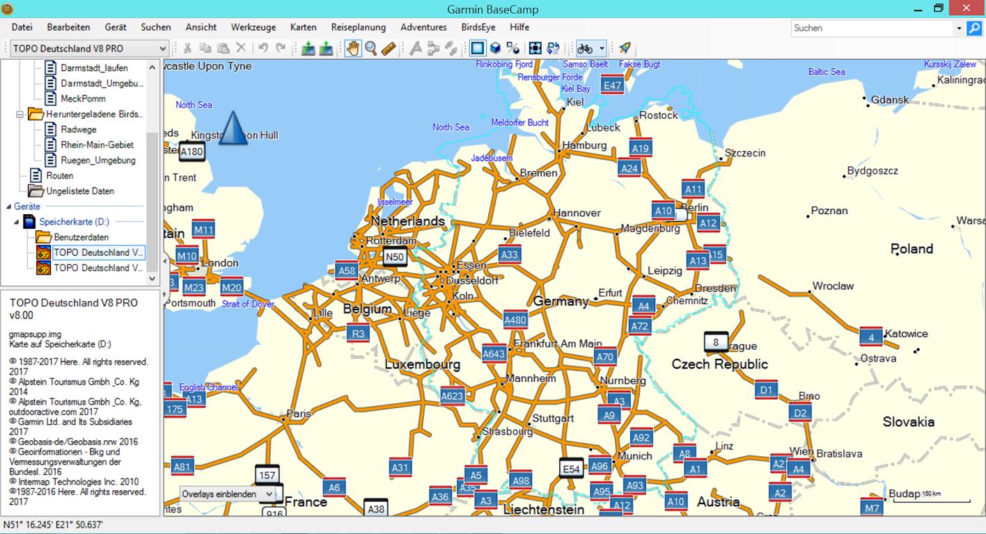This screenshot has height=534, width=986.
Task: Click the blue search magnifier button
Action: tap(974, 28)
